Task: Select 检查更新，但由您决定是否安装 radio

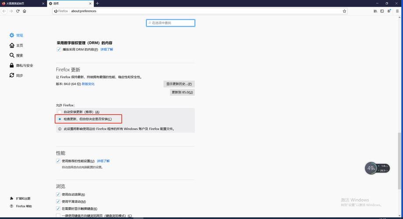Action: pos(60,119)
